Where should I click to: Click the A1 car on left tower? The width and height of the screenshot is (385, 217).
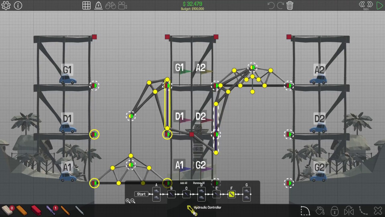pyautogui.click(x=68, y=177)
